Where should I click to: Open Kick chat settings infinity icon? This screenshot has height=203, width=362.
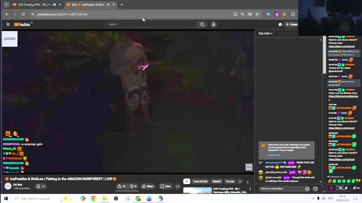(x=358, y=188)
